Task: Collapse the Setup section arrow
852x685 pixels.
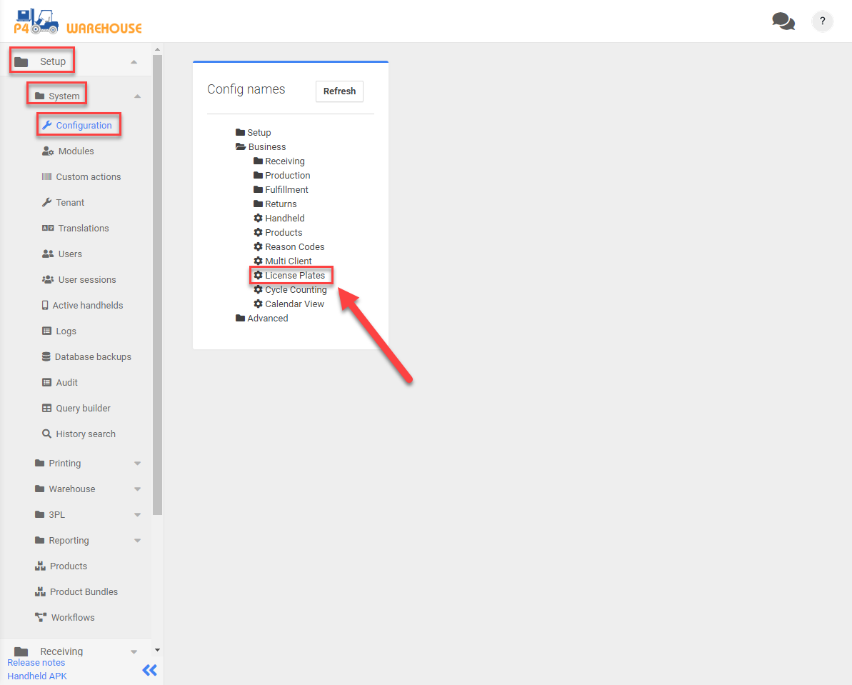Action: pos(134,62)
